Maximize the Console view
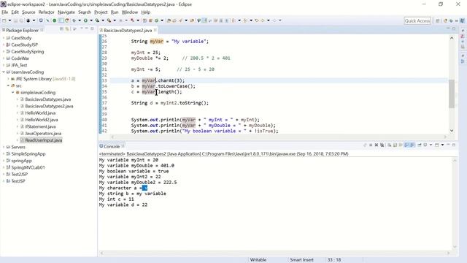 [x=454, y=145]
